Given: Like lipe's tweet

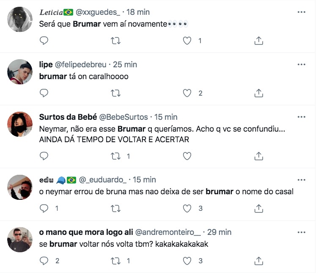Looking at the screenshot, I should coord(187,93).
